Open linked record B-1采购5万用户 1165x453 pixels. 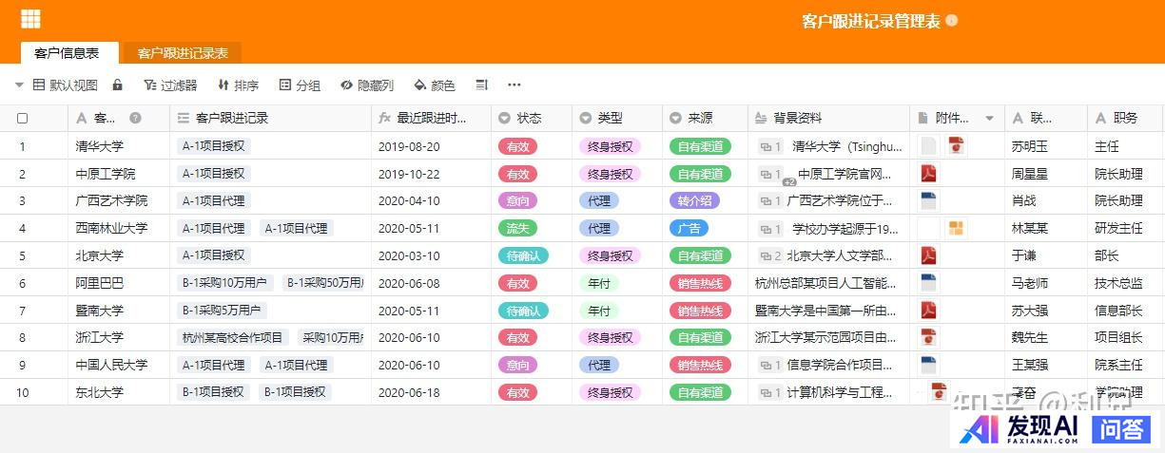[x=223, y=310]
